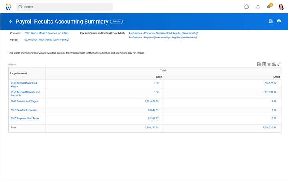Click debit value 1,099,804.03
The image size is (288, 181).
coord(152,101)
